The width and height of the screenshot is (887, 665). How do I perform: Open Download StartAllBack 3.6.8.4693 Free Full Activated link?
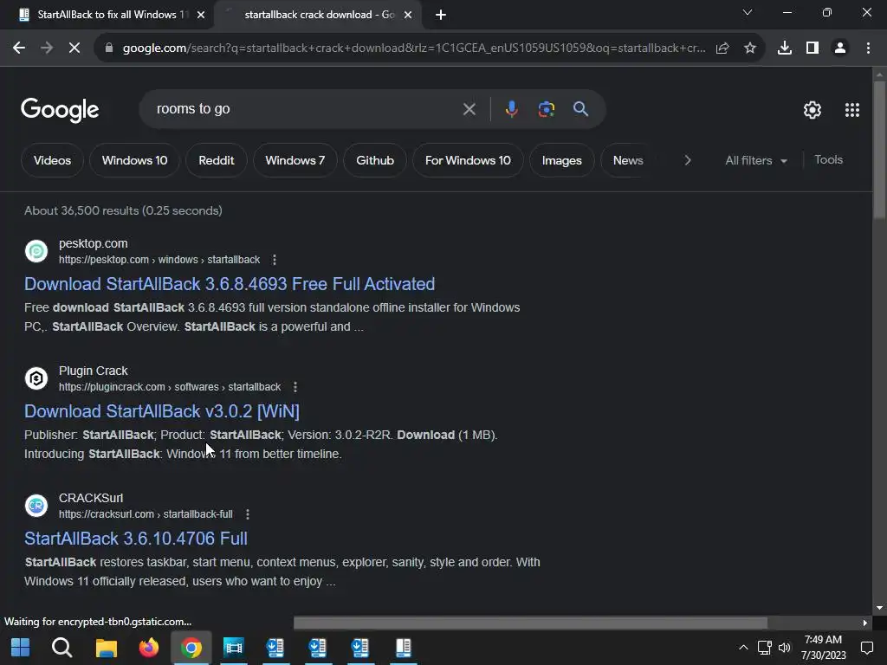point(229,284)
